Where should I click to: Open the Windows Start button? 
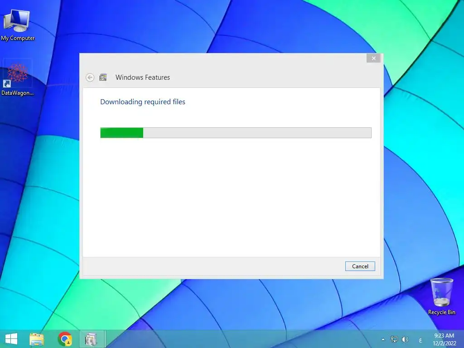[x=11, y=339]
